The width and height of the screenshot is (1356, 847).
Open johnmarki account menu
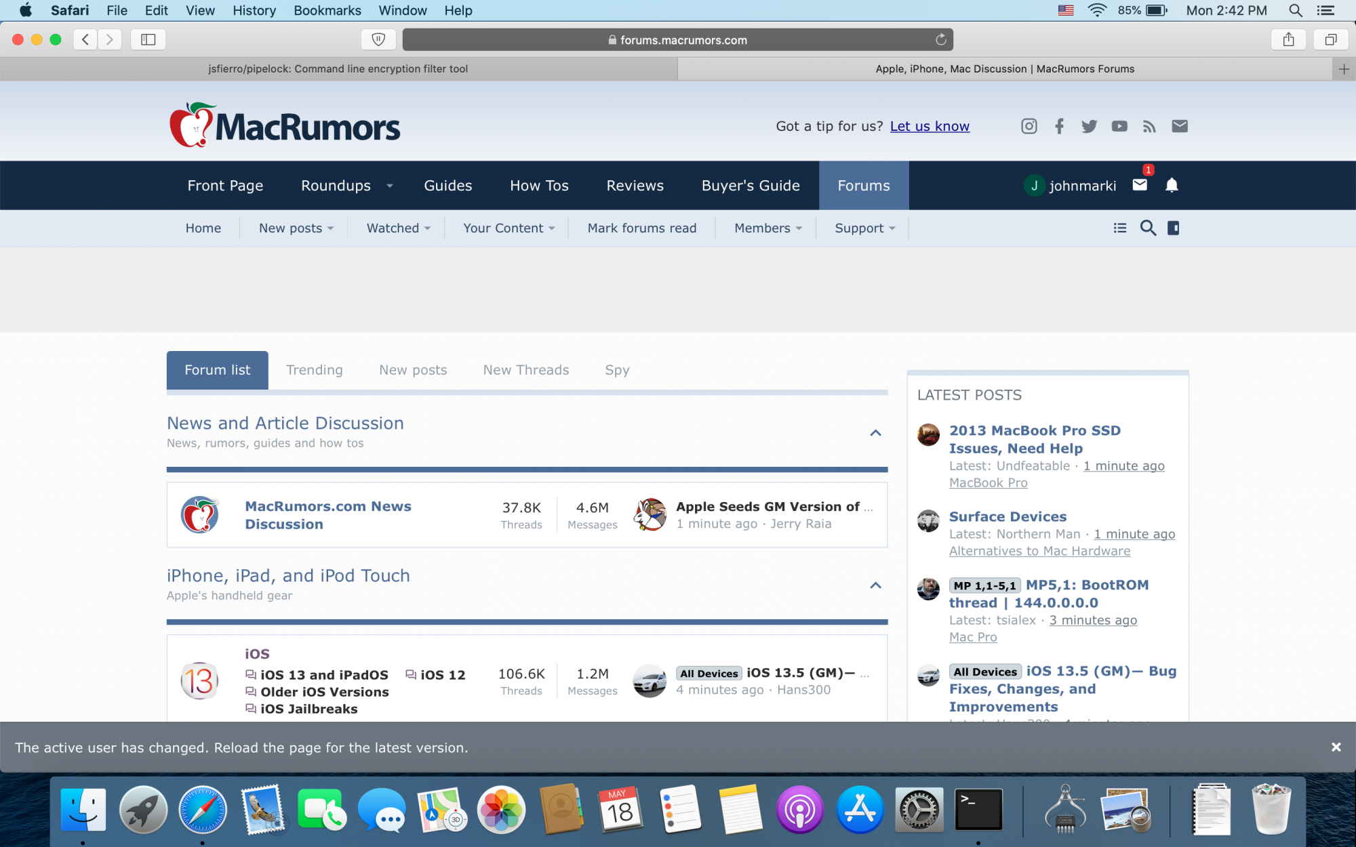pos(1070,186)
